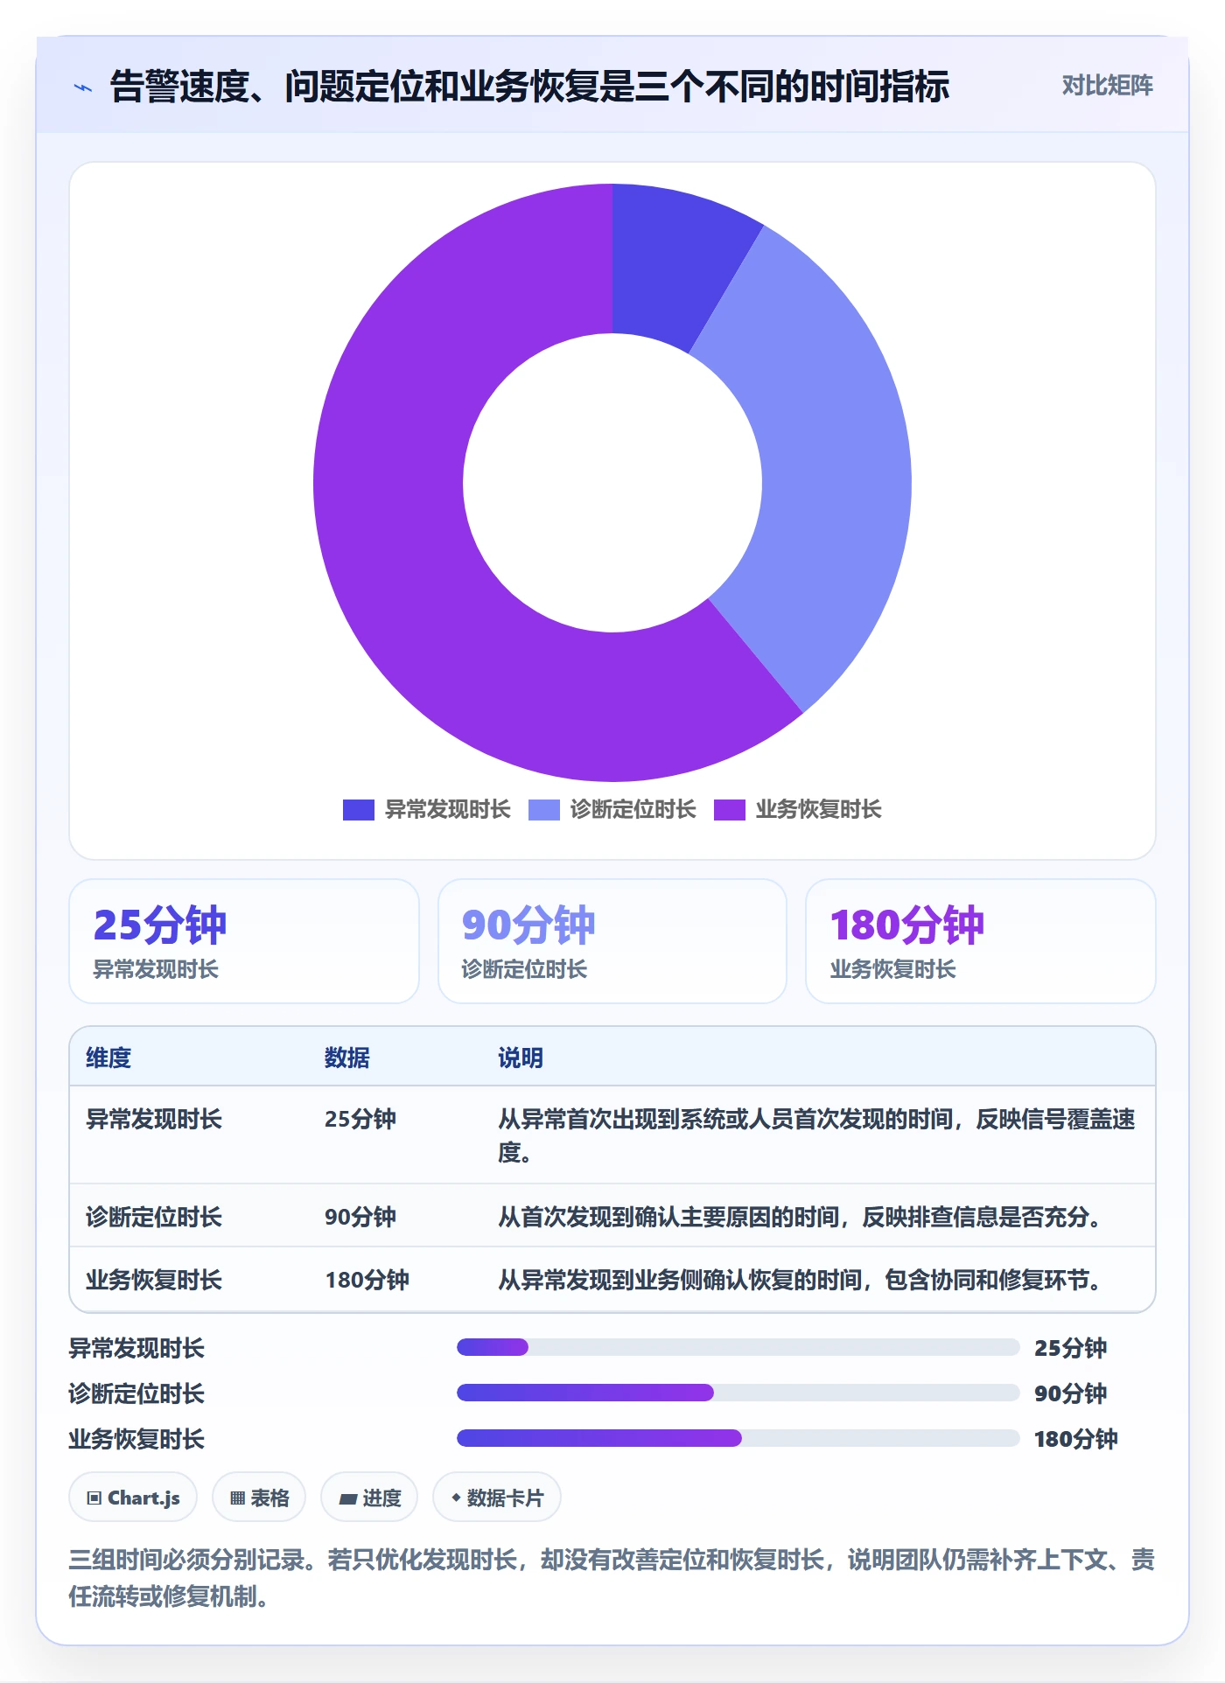Select table row cell 异常发现时长

[x=154, y=1119]
